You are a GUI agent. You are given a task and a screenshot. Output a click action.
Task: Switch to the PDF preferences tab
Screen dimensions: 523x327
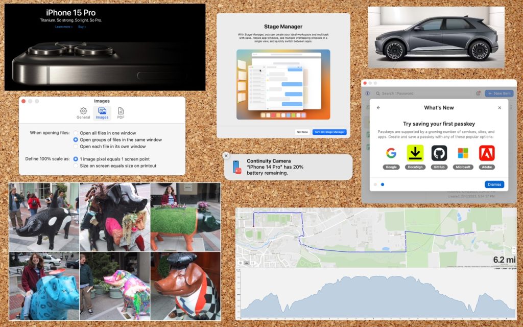pos(121,113)
